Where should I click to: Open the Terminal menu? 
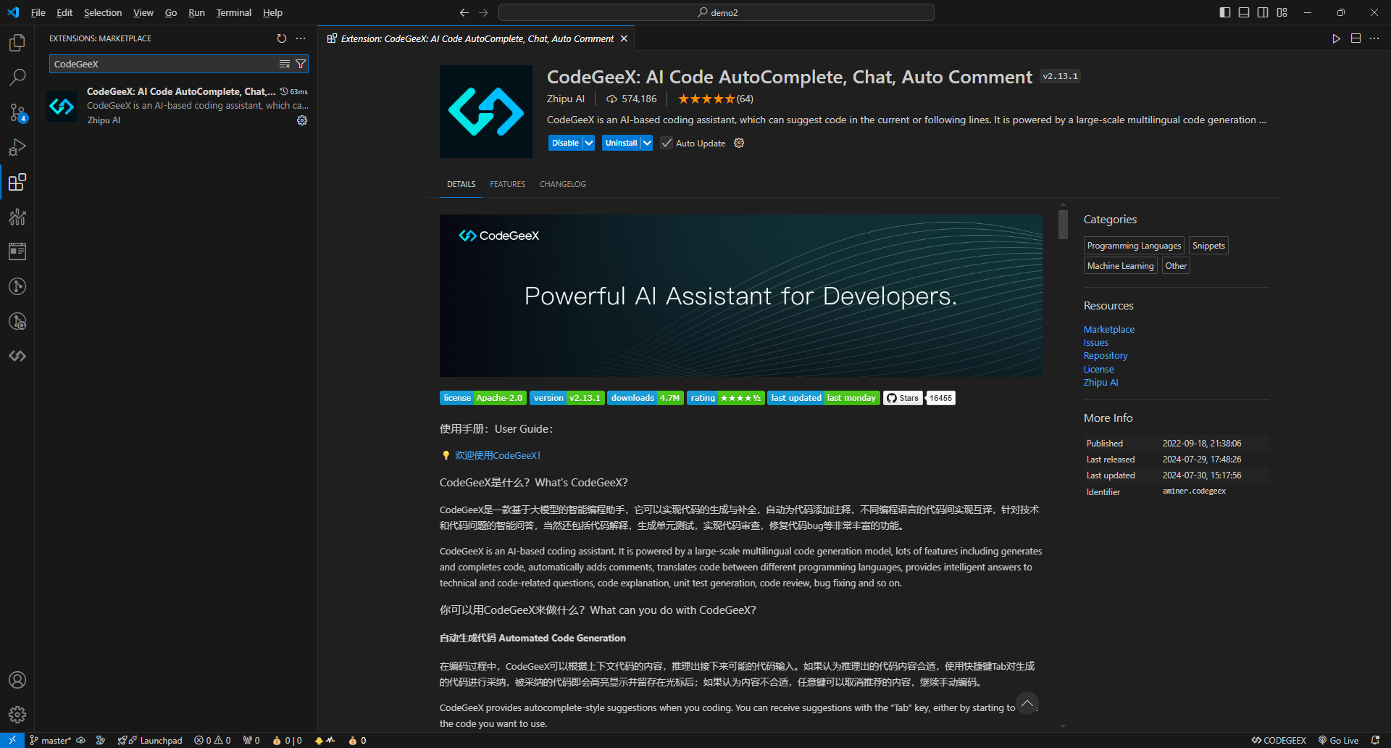pyautogui.click(x=233, y=12)
